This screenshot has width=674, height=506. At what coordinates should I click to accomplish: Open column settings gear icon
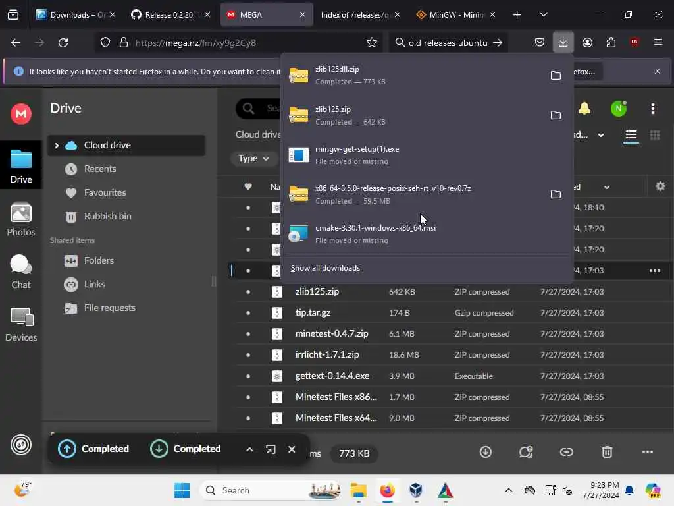point(661,186)
